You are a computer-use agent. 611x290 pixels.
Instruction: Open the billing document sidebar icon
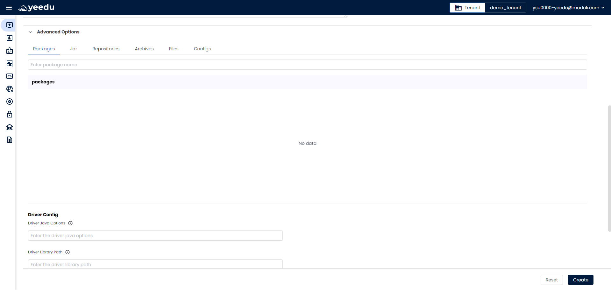coord(10,140)
